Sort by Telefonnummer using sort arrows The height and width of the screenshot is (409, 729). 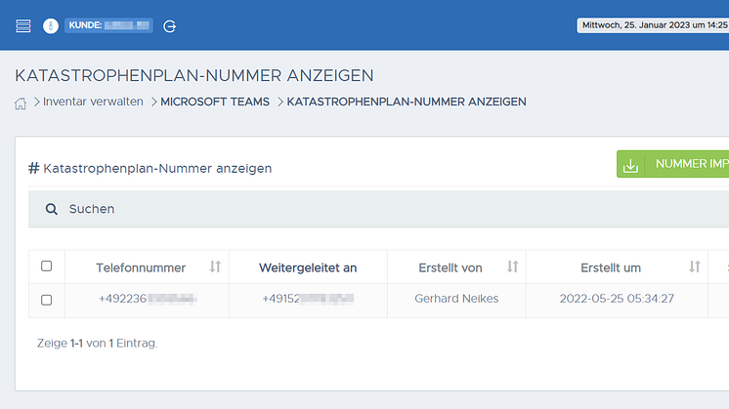(x=215, y=266)
